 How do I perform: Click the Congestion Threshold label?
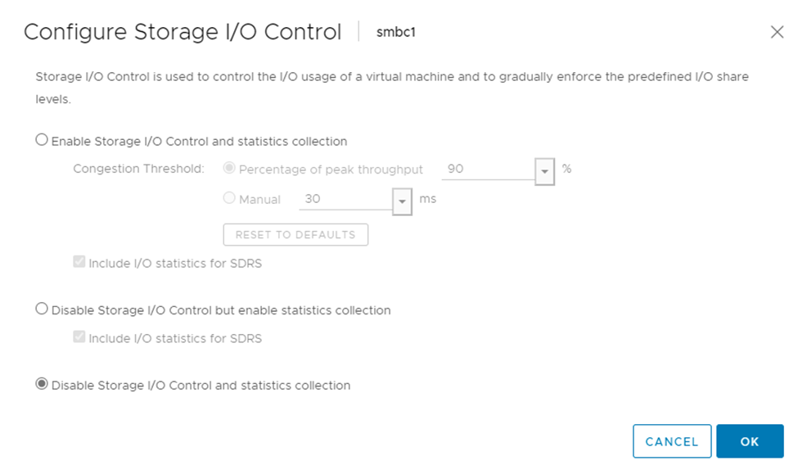tap(138, 169)
